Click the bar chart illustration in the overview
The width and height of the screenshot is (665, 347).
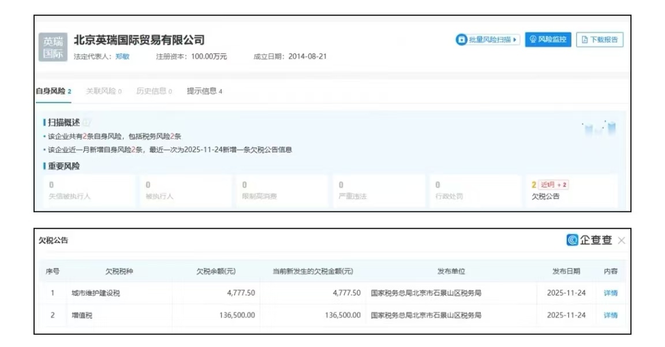tap(600, 128)
